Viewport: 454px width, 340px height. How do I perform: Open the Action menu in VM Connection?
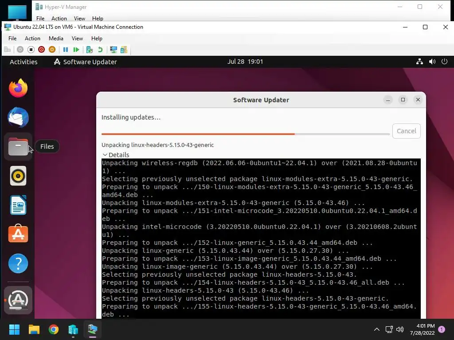click(x=32, y=39)
